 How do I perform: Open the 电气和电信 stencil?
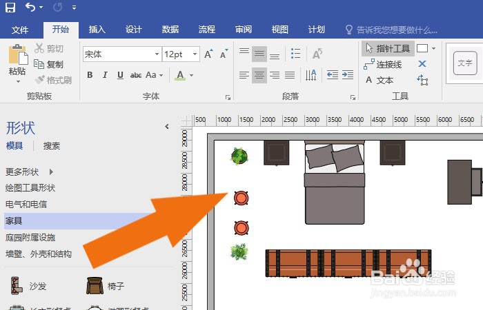point(26,204)
